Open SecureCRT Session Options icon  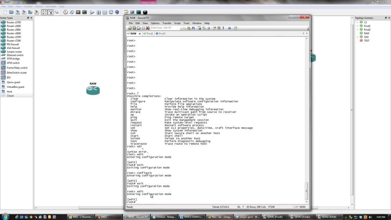[x=214, y=28]
